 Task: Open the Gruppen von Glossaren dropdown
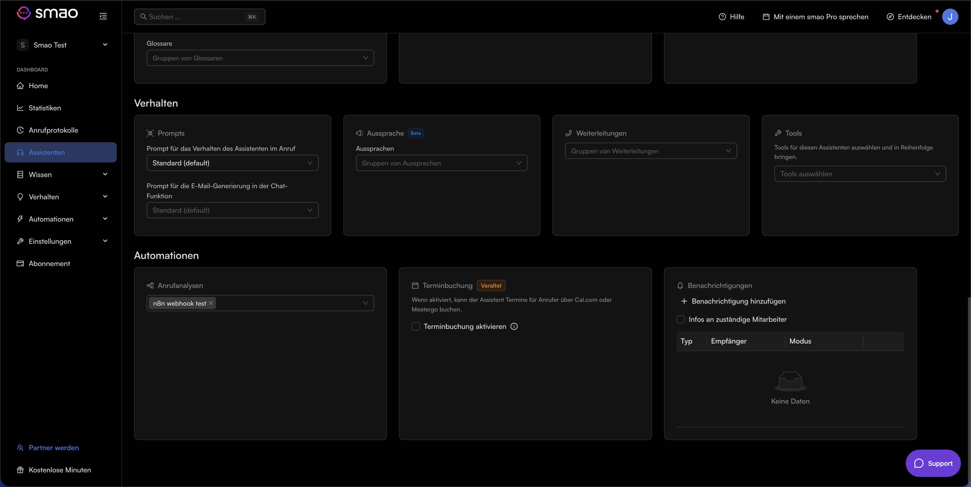[260, 58]
